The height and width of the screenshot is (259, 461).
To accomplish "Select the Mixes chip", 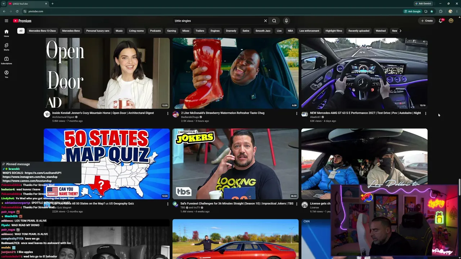I will point(186,31).
